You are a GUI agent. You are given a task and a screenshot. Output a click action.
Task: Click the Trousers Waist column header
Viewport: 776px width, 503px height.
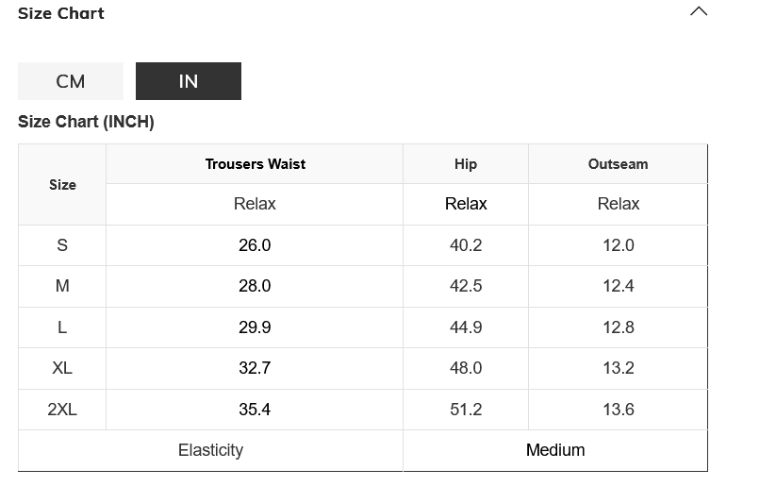pos(256,164)
